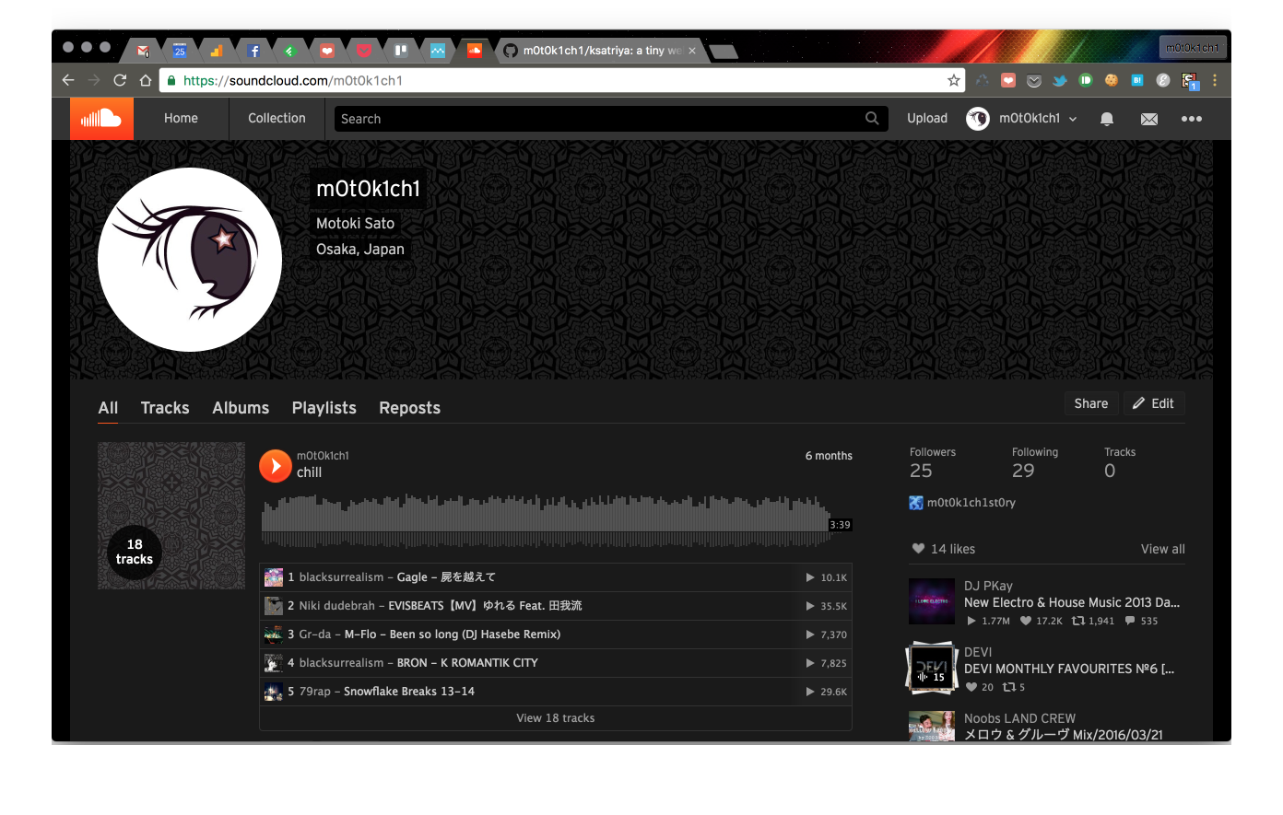Click the search magnifier icon
1283x815 pixels.
pos(871,119)
